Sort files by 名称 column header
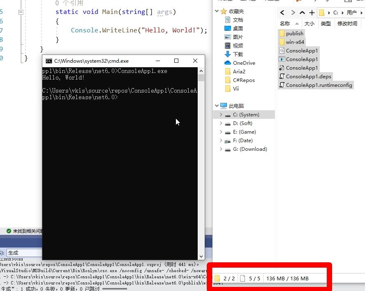 (x=285, y=24)
